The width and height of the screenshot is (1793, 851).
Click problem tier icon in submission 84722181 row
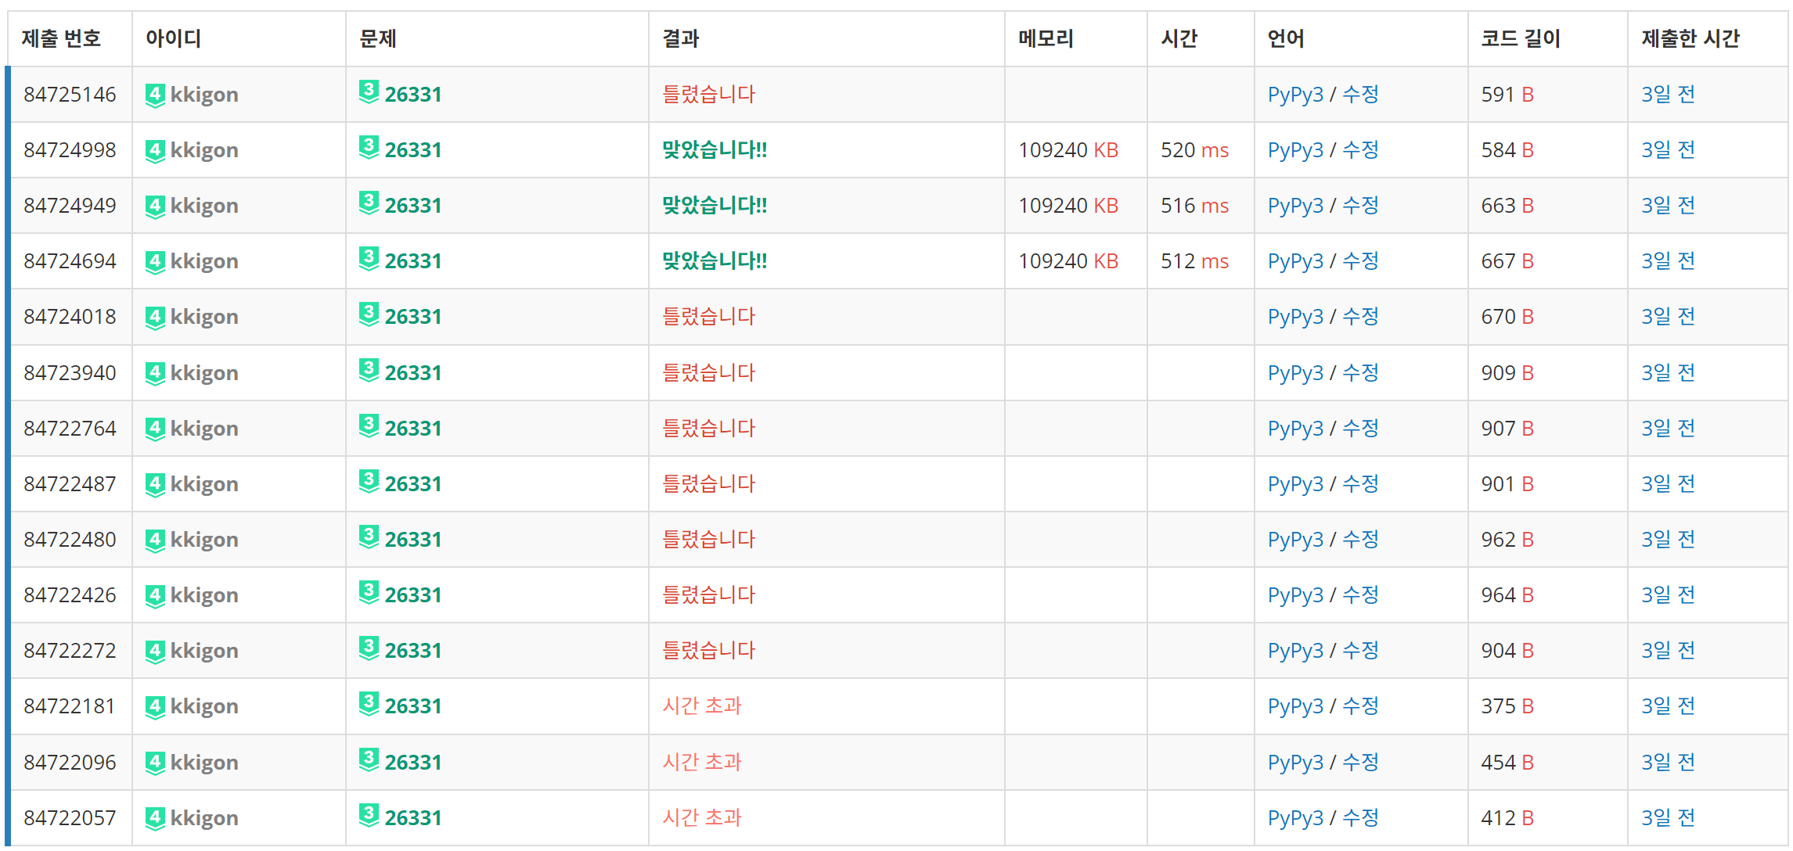coord(369,703)
